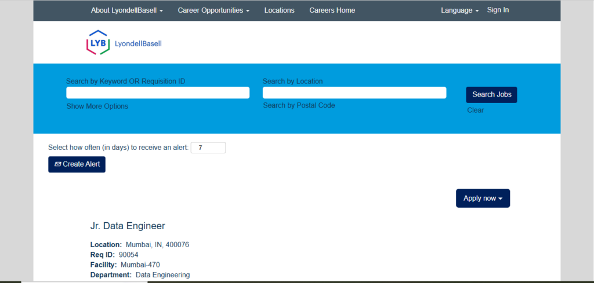Click the Sign In link
The width and height of the screenshot is (594, 283).
click(x=498, y=10)
